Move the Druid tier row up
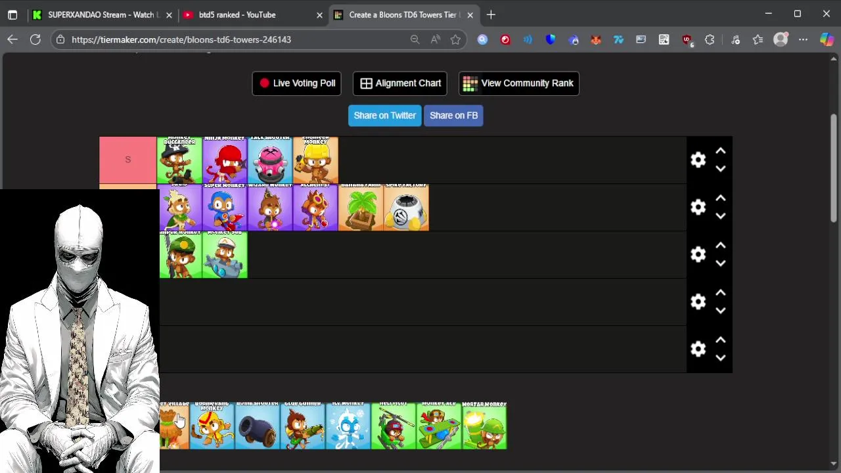841x473 pixels. click(720, 198)
